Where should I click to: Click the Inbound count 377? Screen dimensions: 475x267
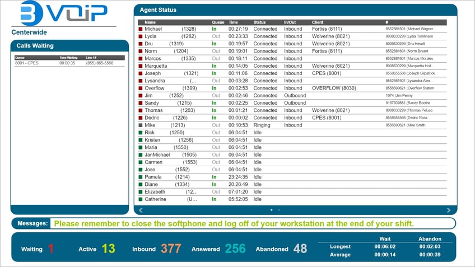[171, 249]
